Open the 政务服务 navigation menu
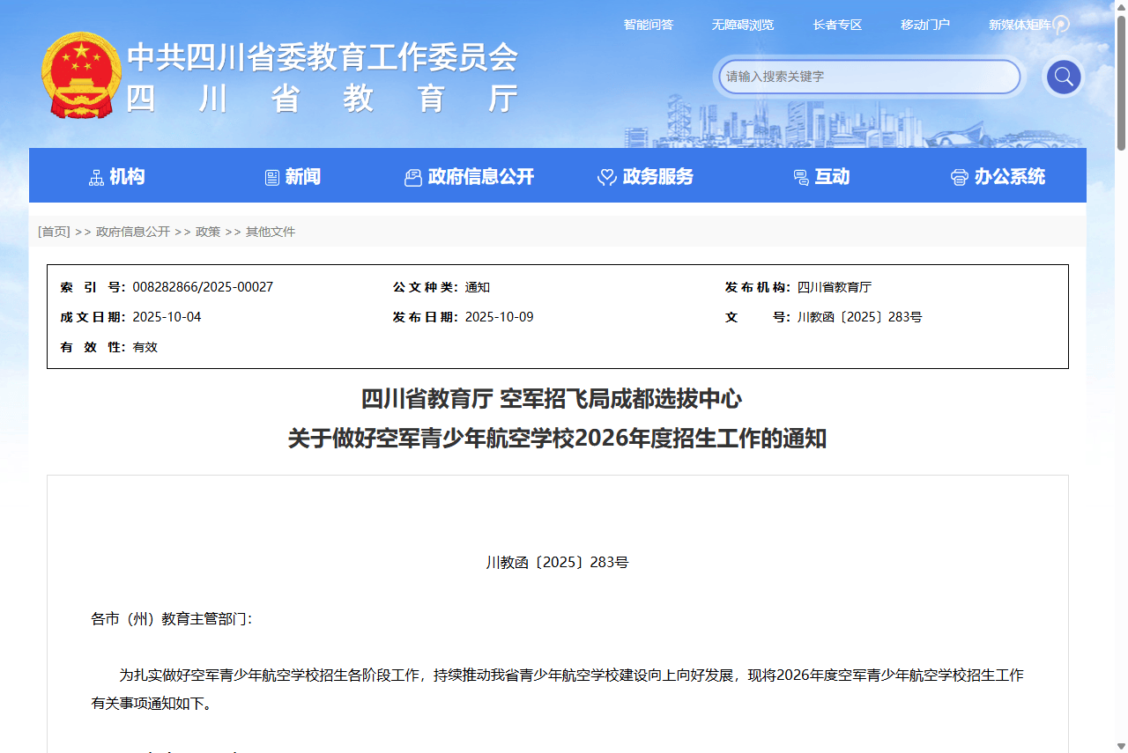This screenshot has width=1128, height=753. click(x=657, y=177)
